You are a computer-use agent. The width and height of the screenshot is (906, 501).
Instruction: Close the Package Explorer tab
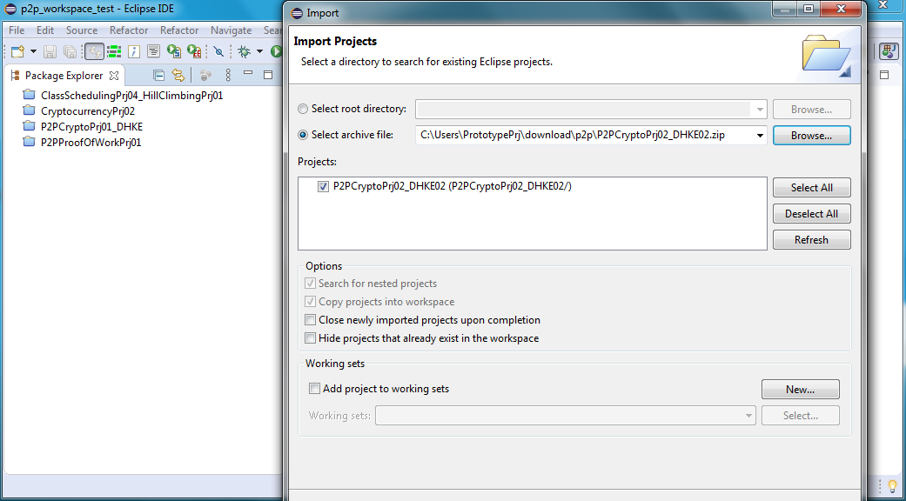coord(114,76)
